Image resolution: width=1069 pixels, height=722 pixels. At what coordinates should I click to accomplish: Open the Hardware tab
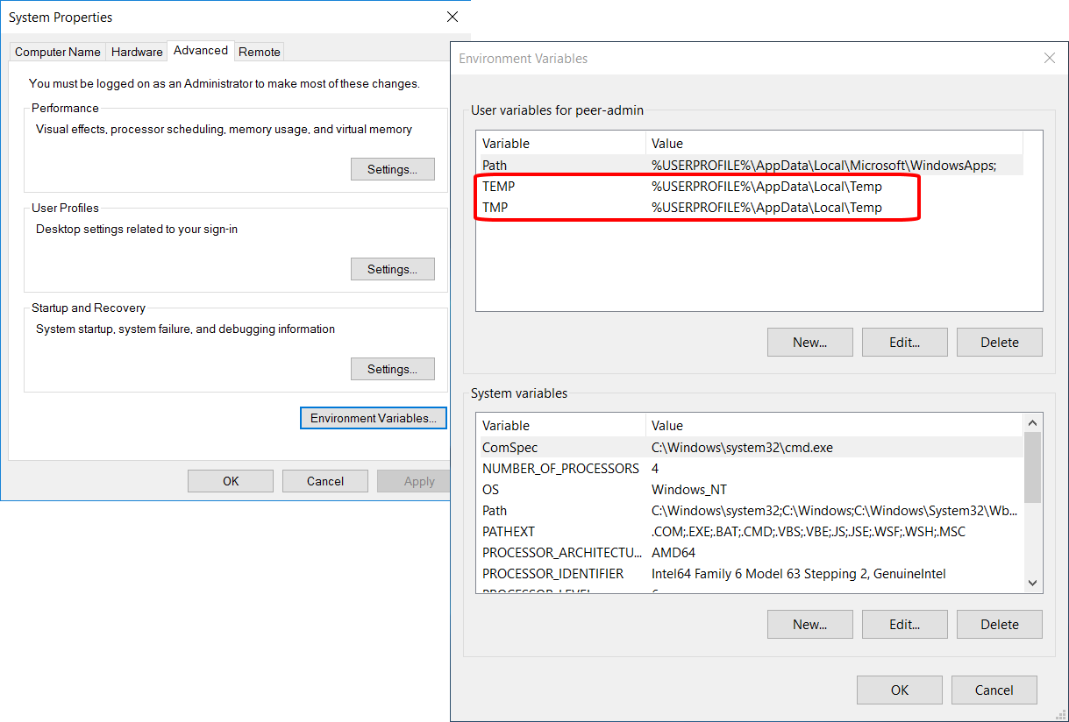(x=137, y=52)
